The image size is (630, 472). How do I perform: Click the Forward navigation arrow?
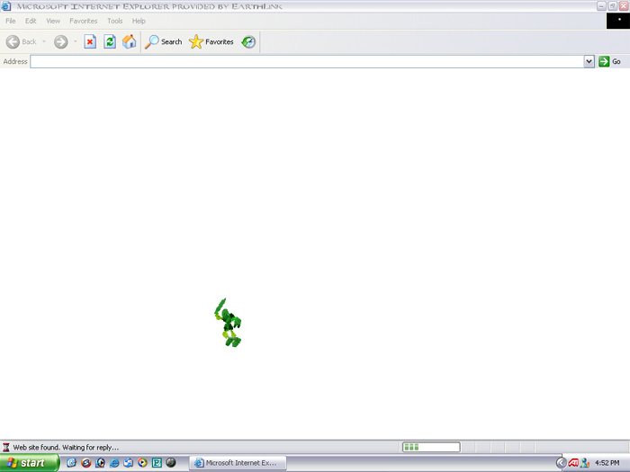60,41
